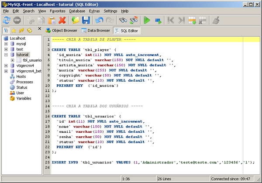The image size is (262, 183).
Task: Click the red X delete icon
Action: point(62,20)
